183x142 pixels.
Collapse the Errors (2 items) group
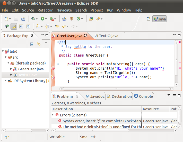(x=53, y=115)
